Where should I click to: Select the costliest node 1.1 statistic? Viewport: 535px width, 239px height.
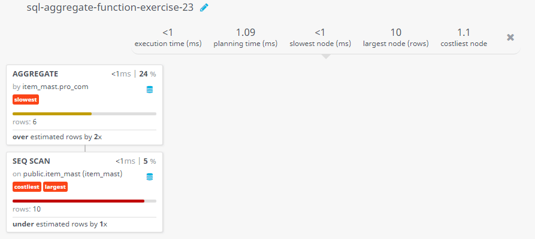click(x=464, y=38)
